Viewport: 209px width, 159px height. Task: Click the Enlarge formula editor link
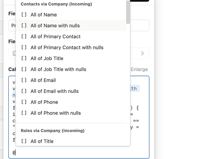tap(139, 69)
